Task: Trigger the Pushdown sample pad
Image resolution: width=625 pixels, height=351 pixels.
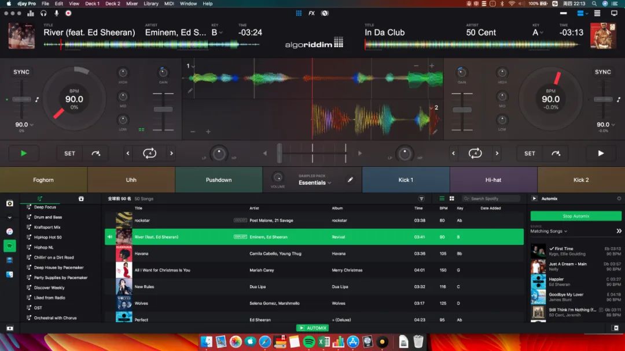Action: (x=218, y=180)
